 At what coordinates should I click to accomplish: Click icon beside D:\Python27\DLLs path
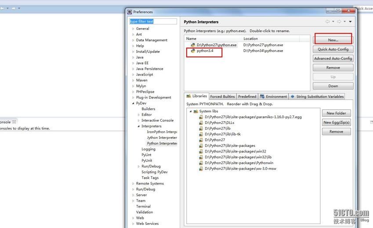[x=201, y=123]
